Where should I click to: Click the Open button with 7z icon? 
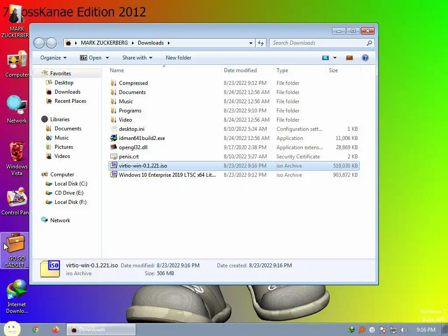(91, 58)
